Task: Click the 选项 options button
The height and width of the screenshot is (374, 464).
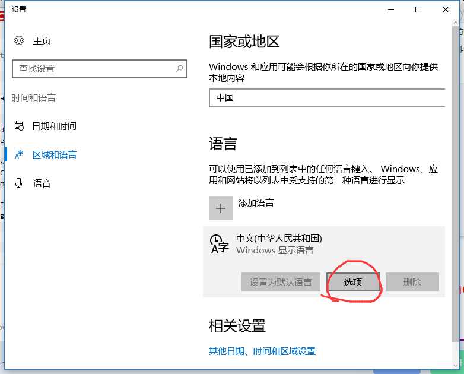Action: [352, 282]
